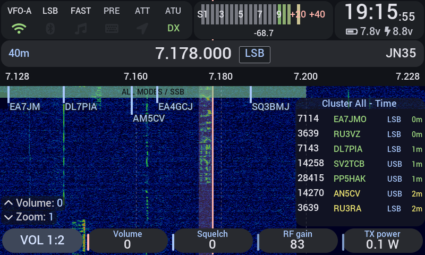Toggle the green DX indicator
Viewport: 425px width, 255px height.
pos(174,28)
